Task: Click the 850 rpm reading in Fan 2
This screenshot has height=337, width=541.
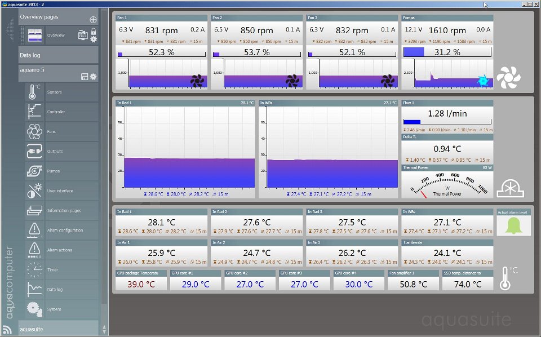Action: tap(257, 30)
